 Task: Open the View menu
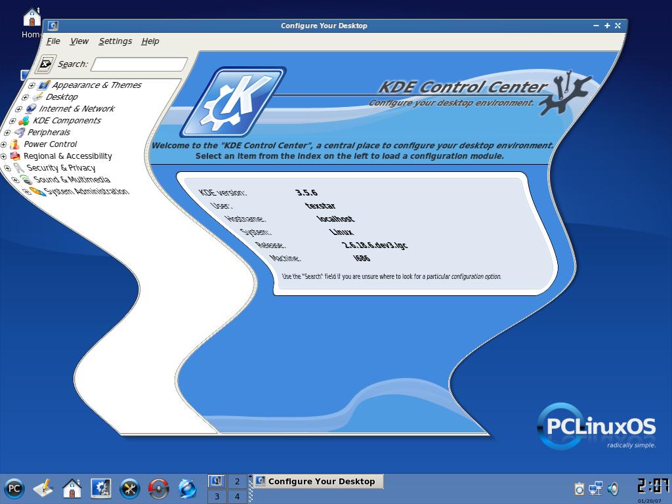[79, 41]
